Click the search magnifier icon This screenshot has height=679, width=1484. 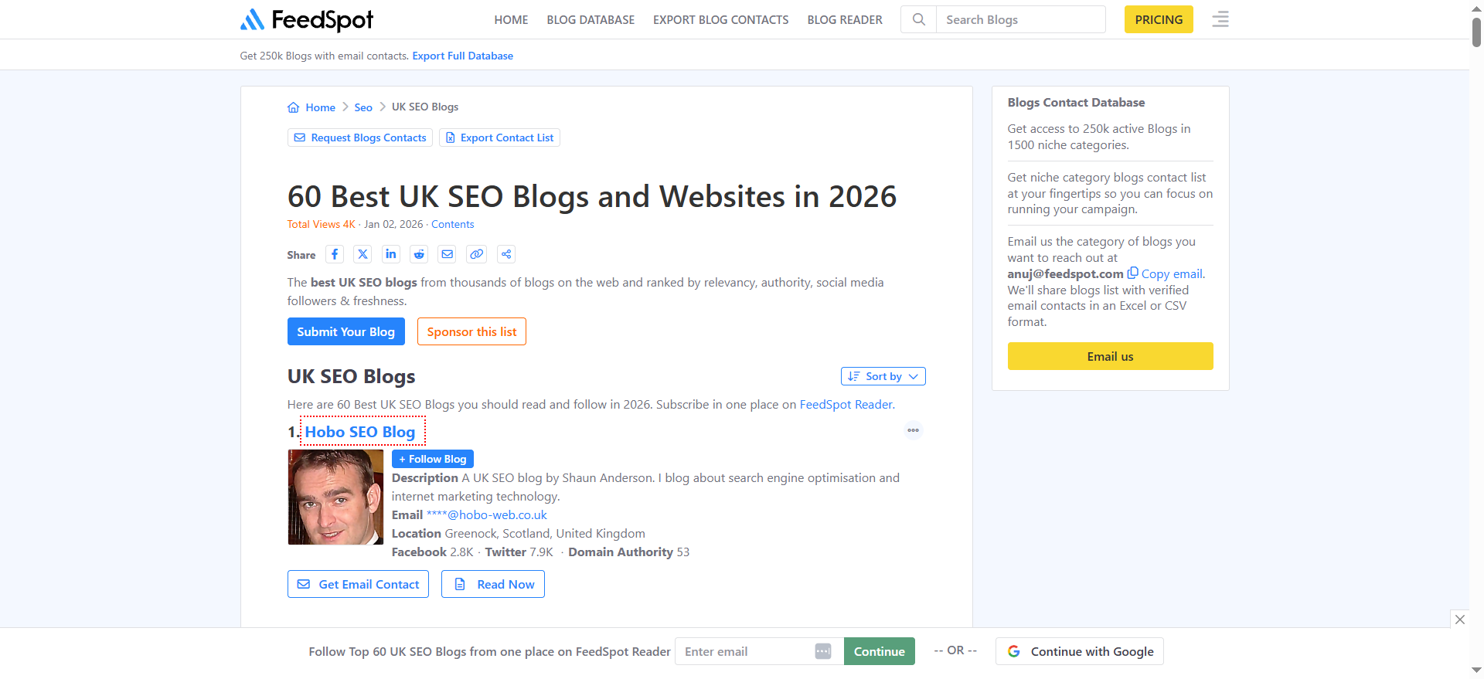(x=918, y=19)
